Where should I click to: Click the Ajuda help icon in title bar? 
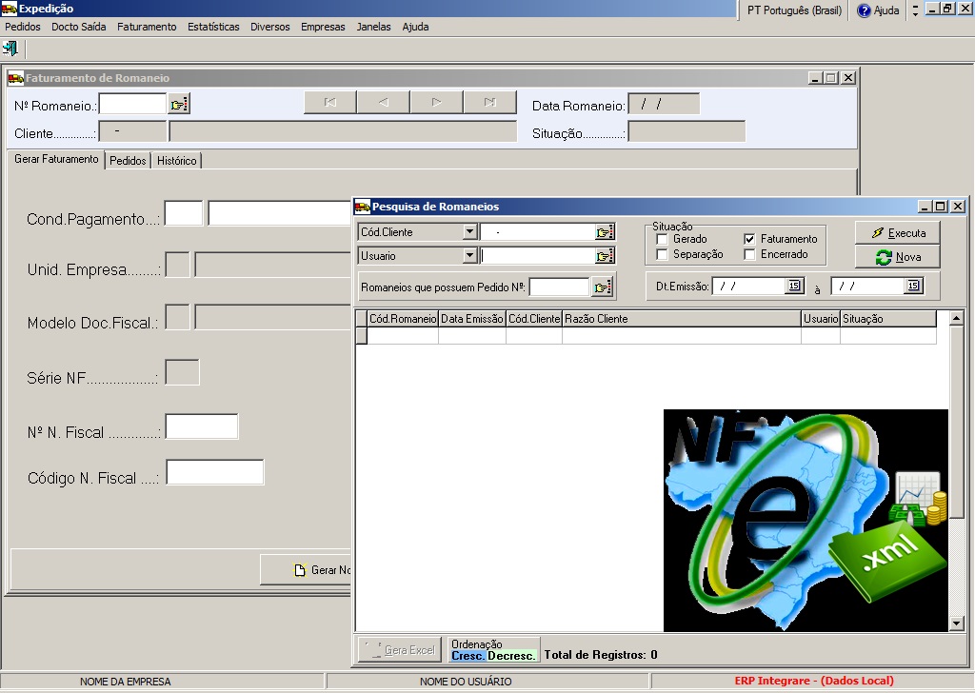pos(864,10)
